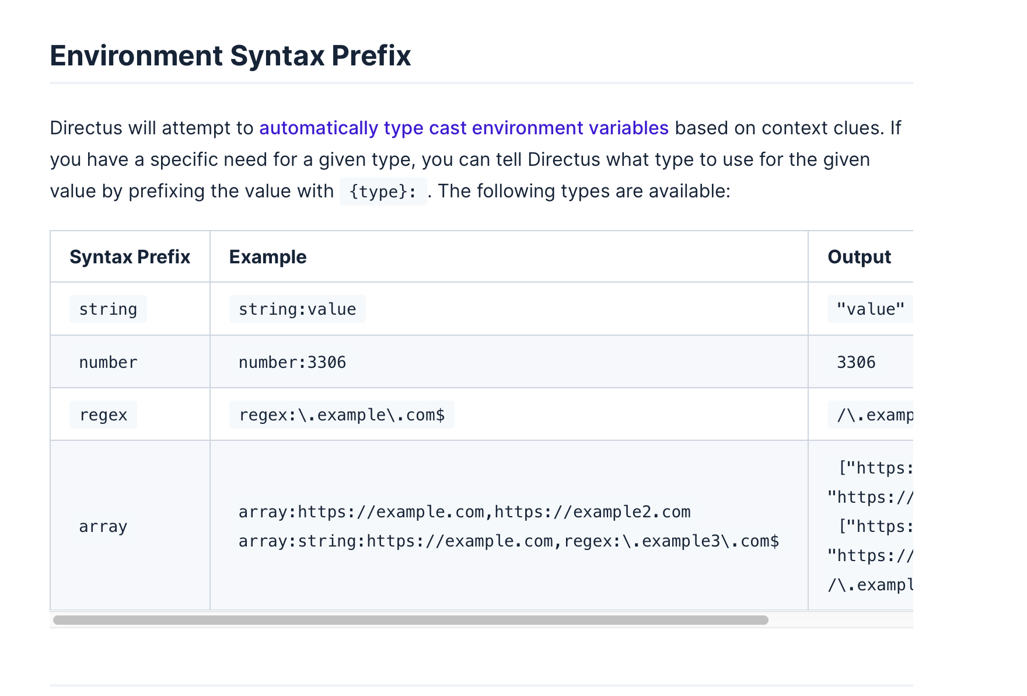The height and width of the screenshot is (696, 1027).
Task: Open the automatically type cast environment variables link
Action: 464,128
